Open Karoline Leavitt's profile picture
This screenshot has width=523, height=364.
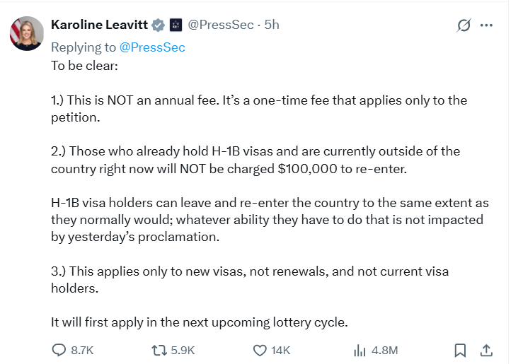pyautogui.click(x=26, y=33)
